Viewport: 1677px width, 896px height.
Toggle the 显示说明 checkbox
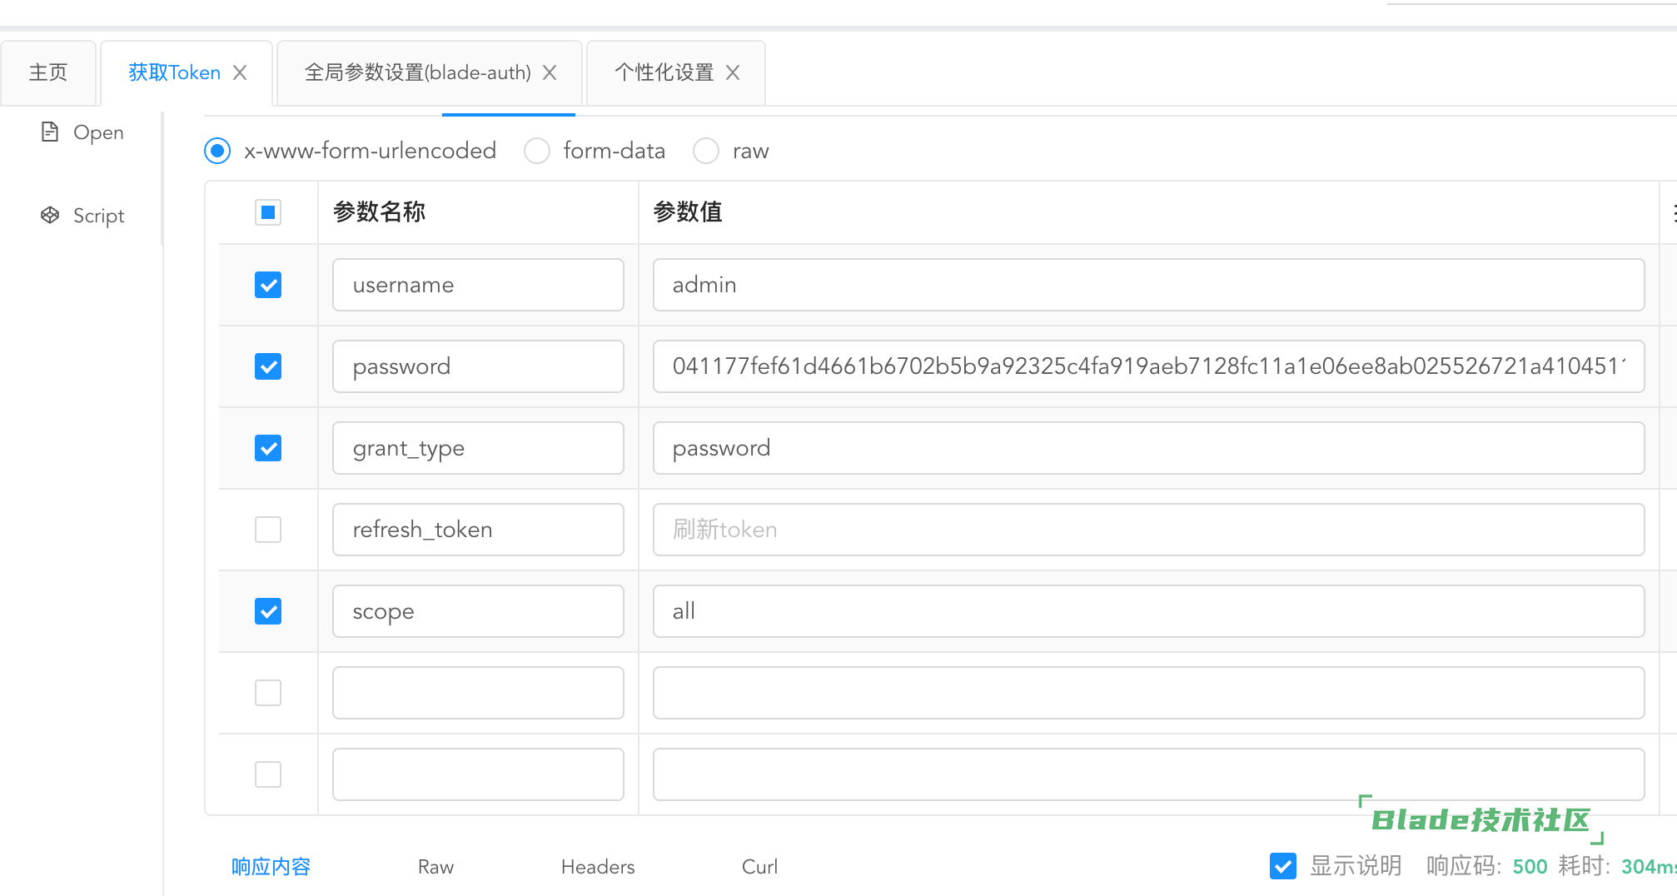click(x=1283, y=866)
